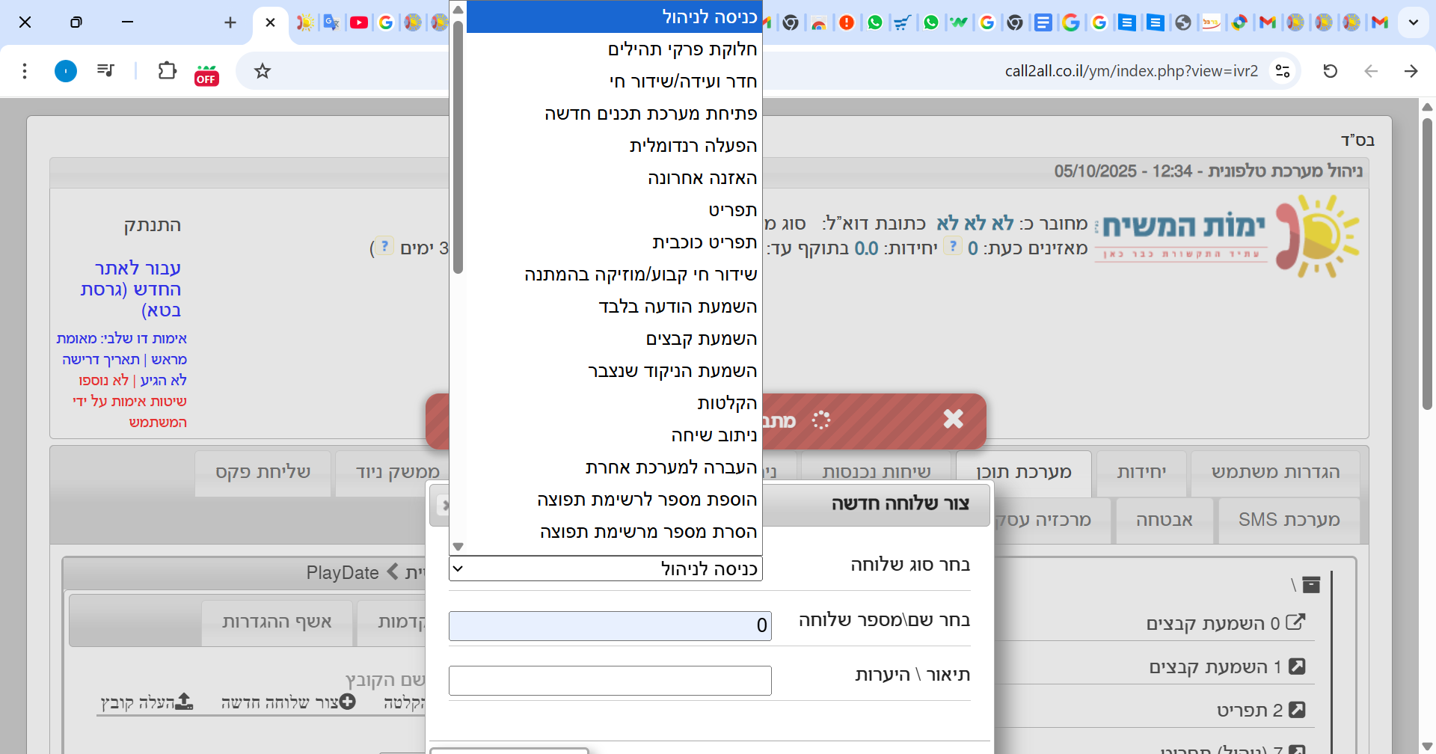Select 'תפריט כוכבית' from the dropdown list

[704, 242]
